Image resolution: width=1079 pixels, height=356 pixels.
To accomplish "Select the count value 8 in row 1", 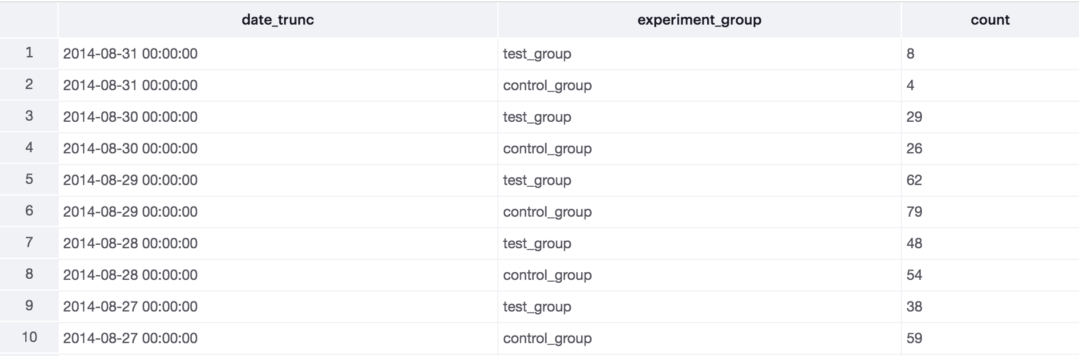I will coord(910,54).
